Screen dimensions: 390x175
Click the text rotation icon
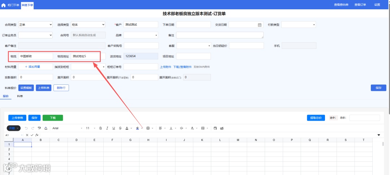click(192, 128)
